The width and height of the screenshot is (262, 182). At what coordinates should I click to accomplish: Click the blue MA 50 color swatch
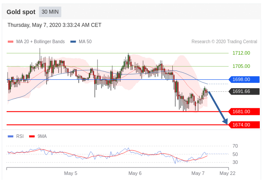point(73,42)
